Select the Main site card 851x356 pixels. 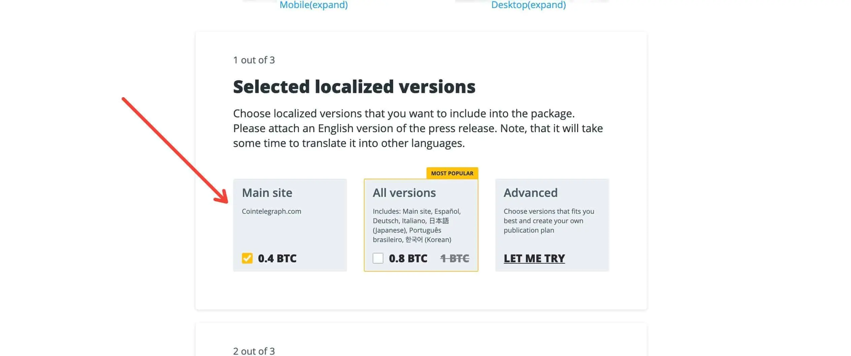click(290, 224)
